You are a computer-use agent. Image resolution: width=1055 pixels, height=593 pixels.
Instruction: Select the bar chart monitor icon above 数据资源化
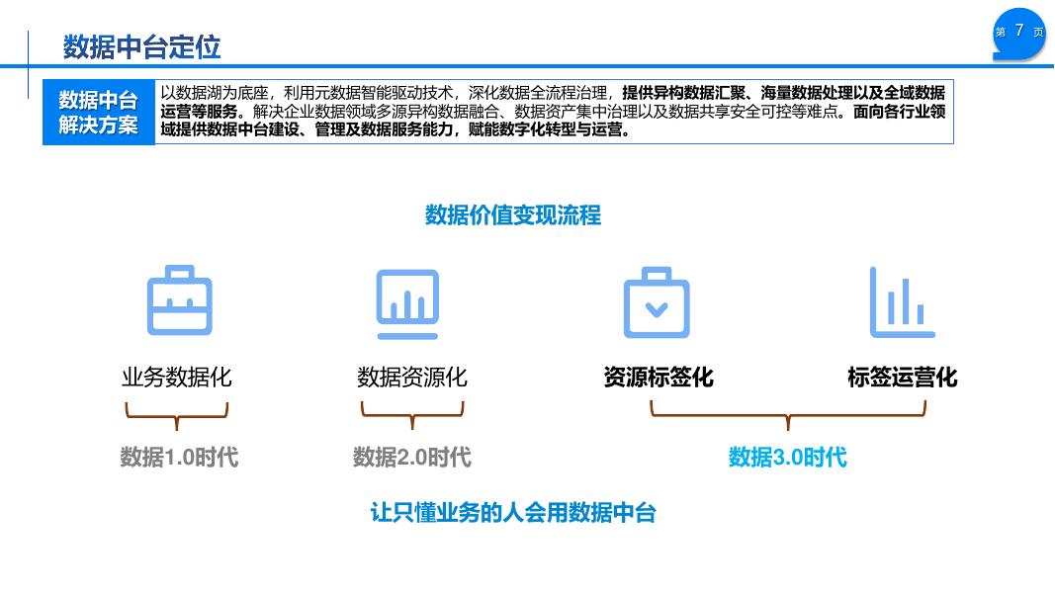click(407, 299)
